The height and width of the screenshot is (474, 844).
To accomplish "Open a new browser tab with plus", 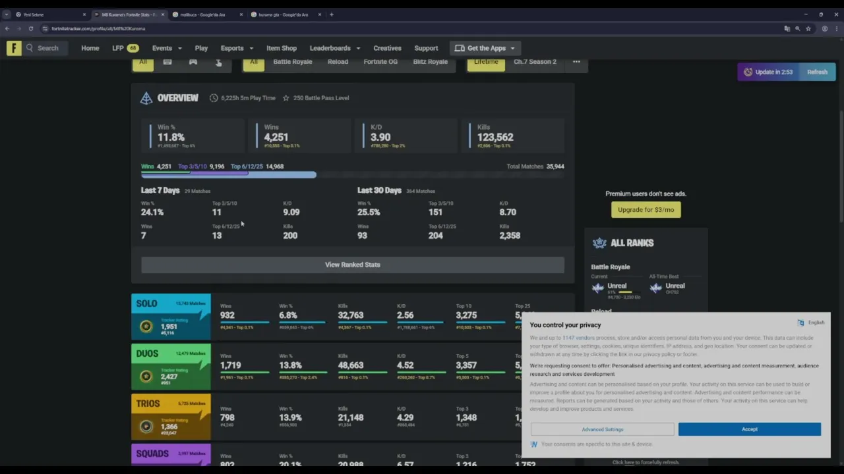I will (332, 14).
